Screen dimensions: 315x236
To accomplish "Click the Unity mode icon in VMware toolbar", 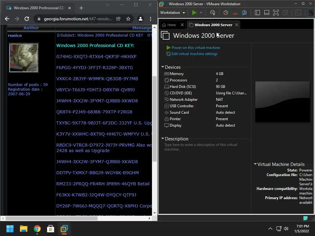I will [x=285, y=13].
